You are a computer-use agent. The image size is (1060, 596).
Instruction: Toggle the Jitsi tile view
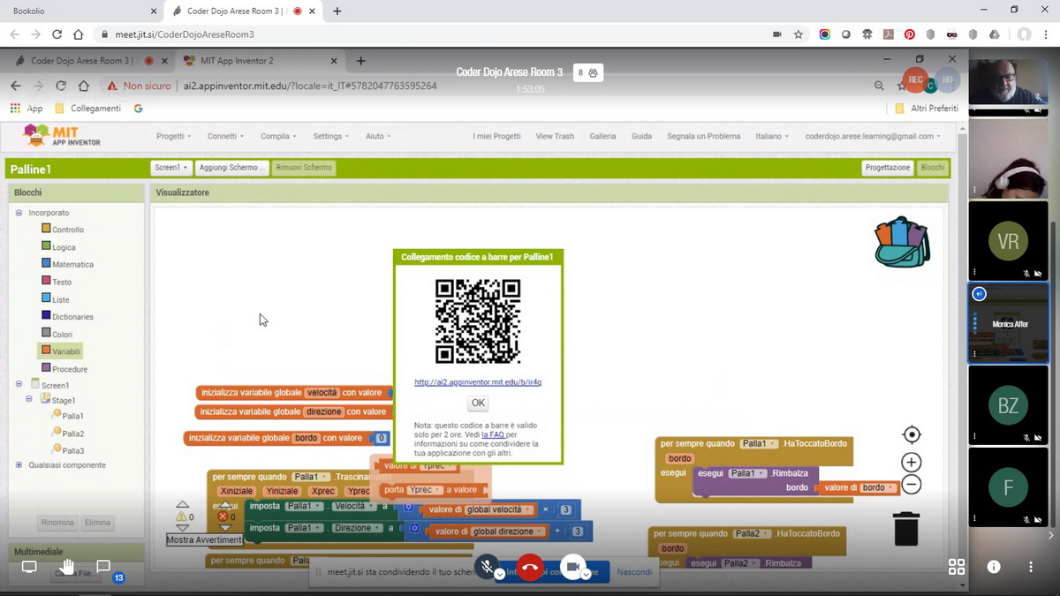click(957, 567)
